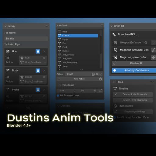
Task: Clear the Hands armature from Rig field
Action: [44, 77]
